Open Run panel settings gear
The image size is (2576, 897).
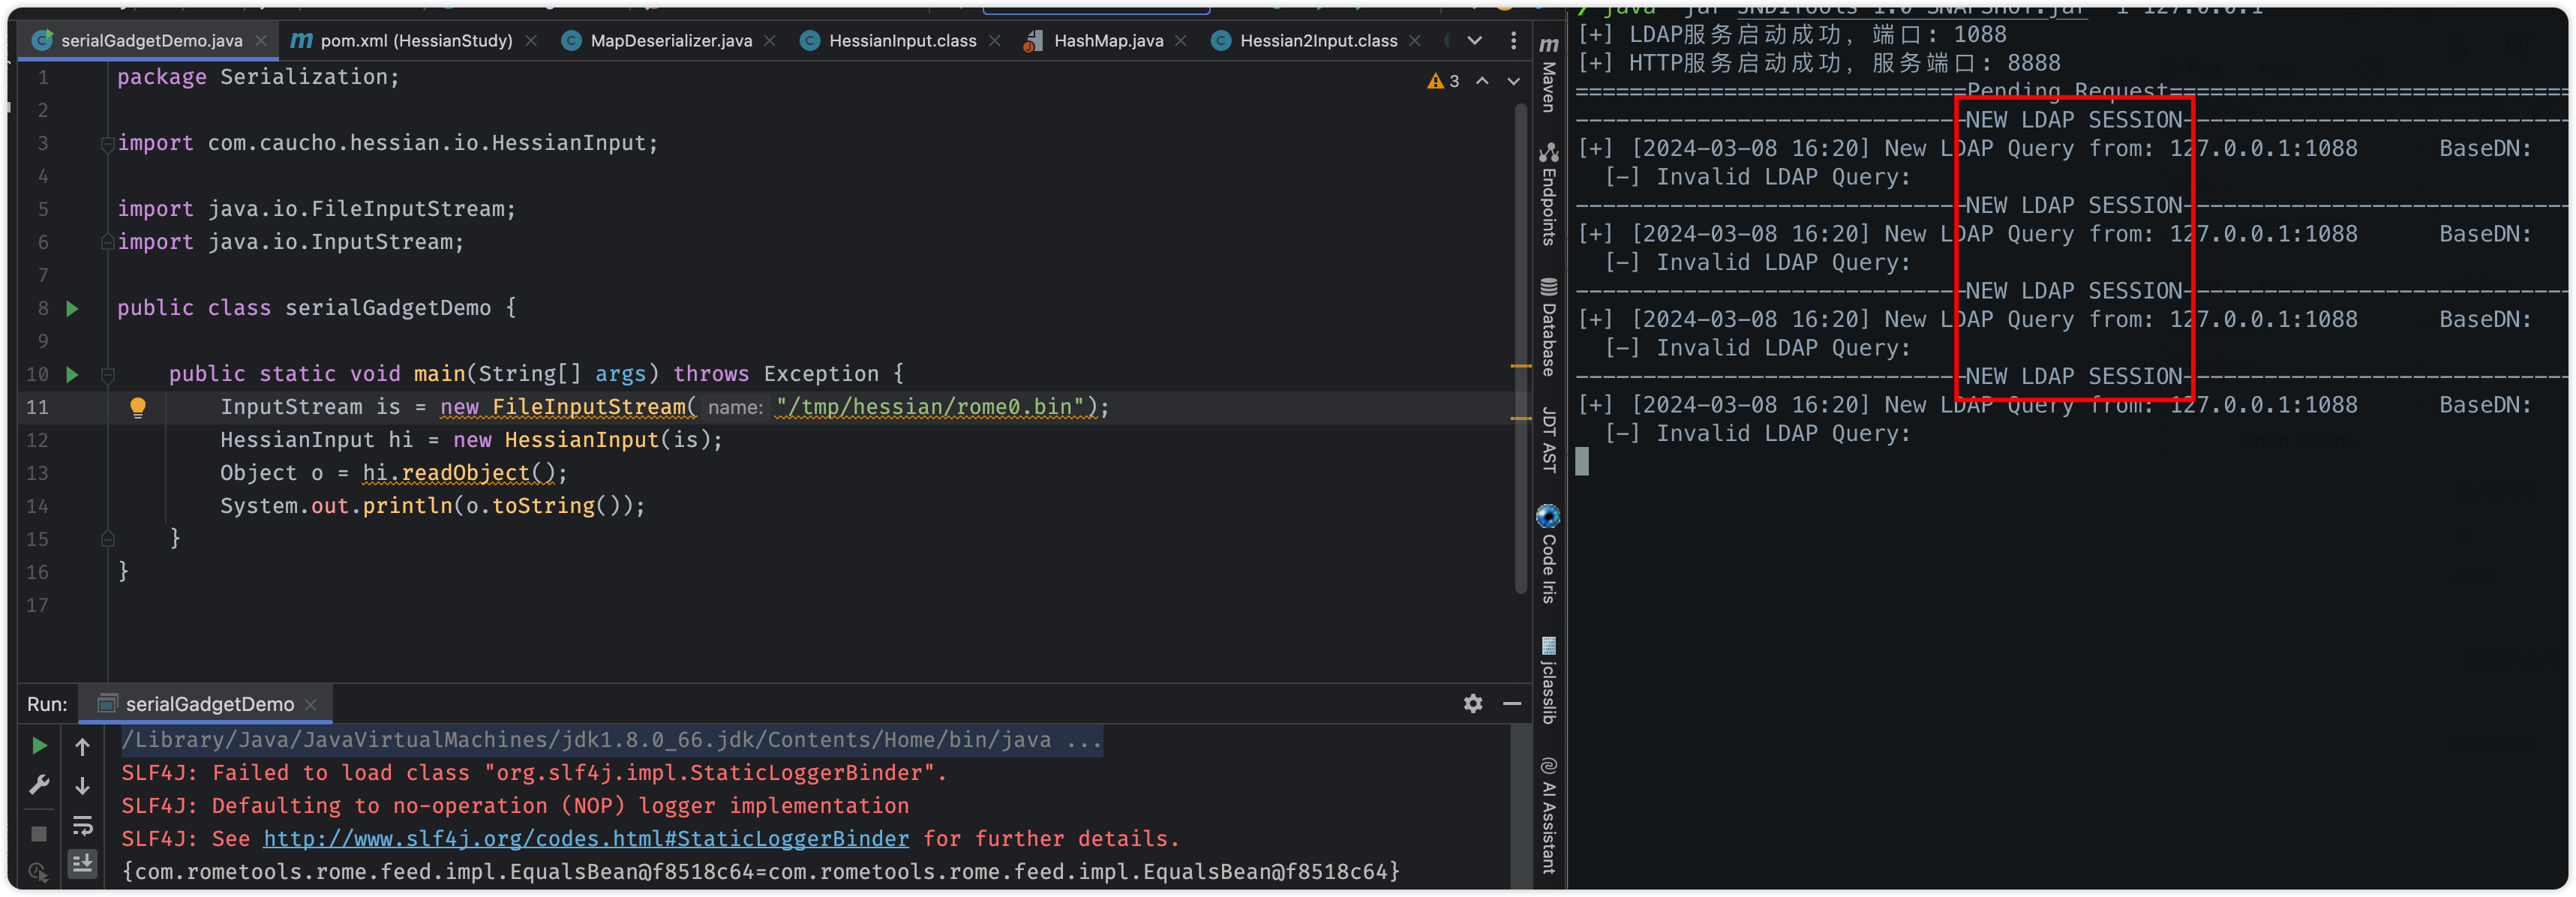coord(1473,704)
